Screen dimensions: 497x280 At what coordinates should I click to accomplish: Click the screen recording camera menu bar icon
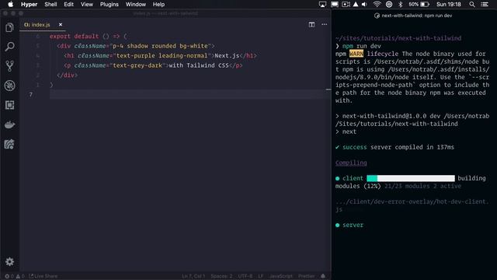click(x=346, y=5)
